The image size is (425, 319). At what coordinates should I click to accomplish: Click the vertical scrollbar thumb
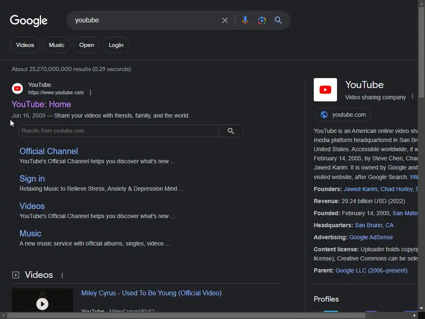[422, 52]
